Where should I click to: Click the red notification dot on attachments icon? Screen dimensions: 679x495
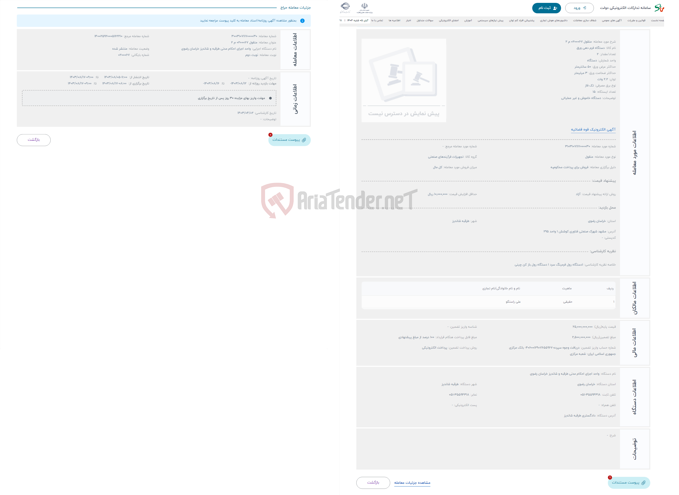[x=270, y=135]
